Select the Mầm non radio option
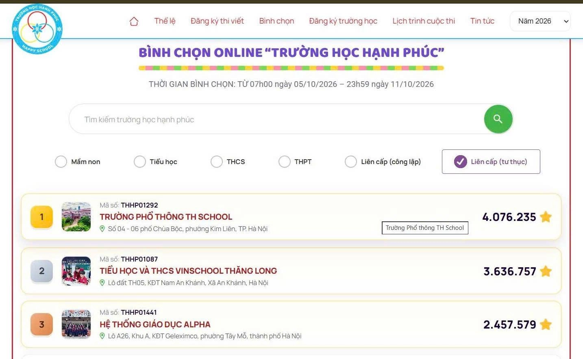The width and height of the screenshot is (583, 359). tap(61, 162)
